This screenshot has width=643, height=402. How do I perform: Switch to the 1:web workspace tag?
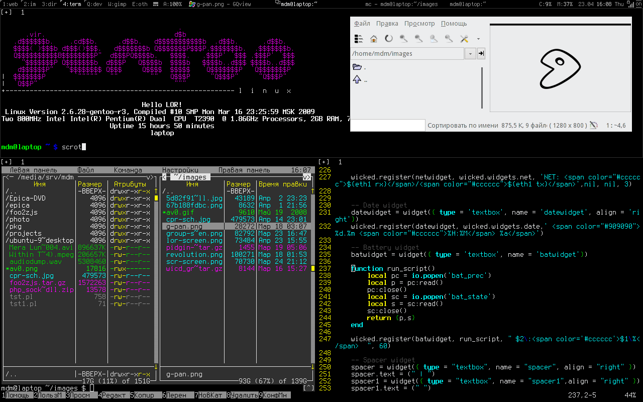(10, 4)
